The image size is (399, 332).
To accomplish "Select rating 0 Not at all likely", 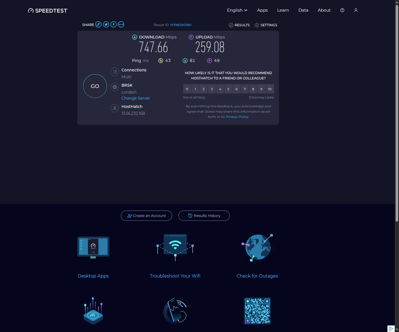I will click(187, 89).
